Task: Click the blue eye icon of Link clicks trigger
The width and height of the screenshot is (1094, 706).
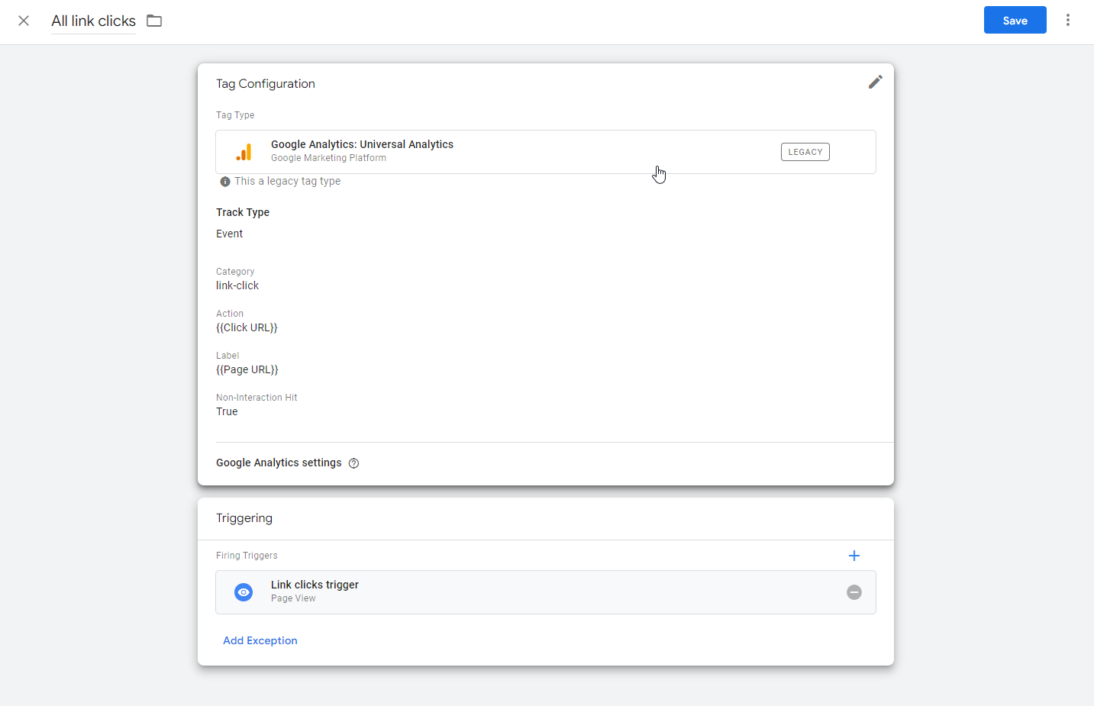Action: 244,592
